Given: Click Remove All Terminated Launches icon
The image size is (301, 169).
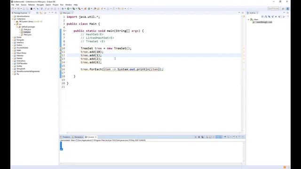Looking at the screenshot, I should click(202, 137).
